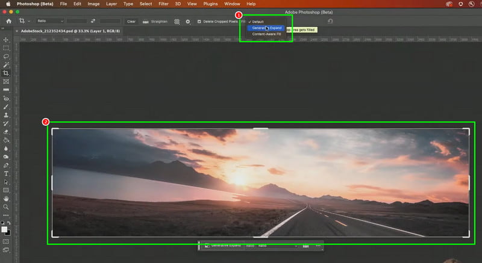This screenshot has height=263, width=482.
Task: Open the Crop tool preset picker arrow
Action: click(29, 21)
